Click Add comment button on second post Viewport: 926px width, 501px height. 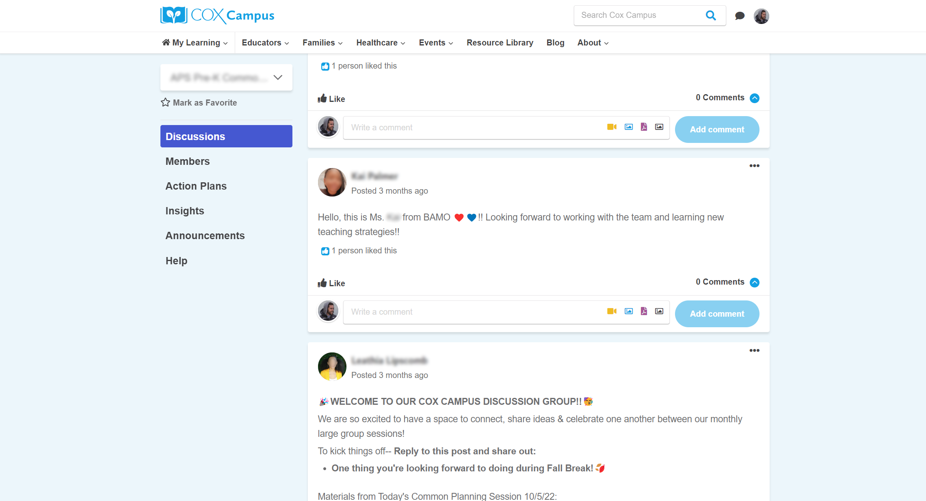click(x=717, y=313)
